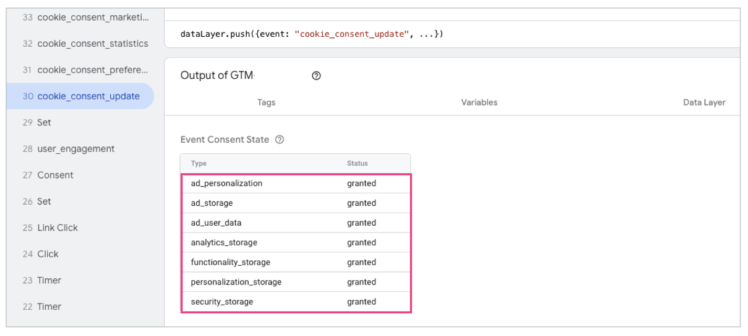The image size is (748, 336).
Task: Click help icon next to Output of GTM
Action: pos(316,76)
